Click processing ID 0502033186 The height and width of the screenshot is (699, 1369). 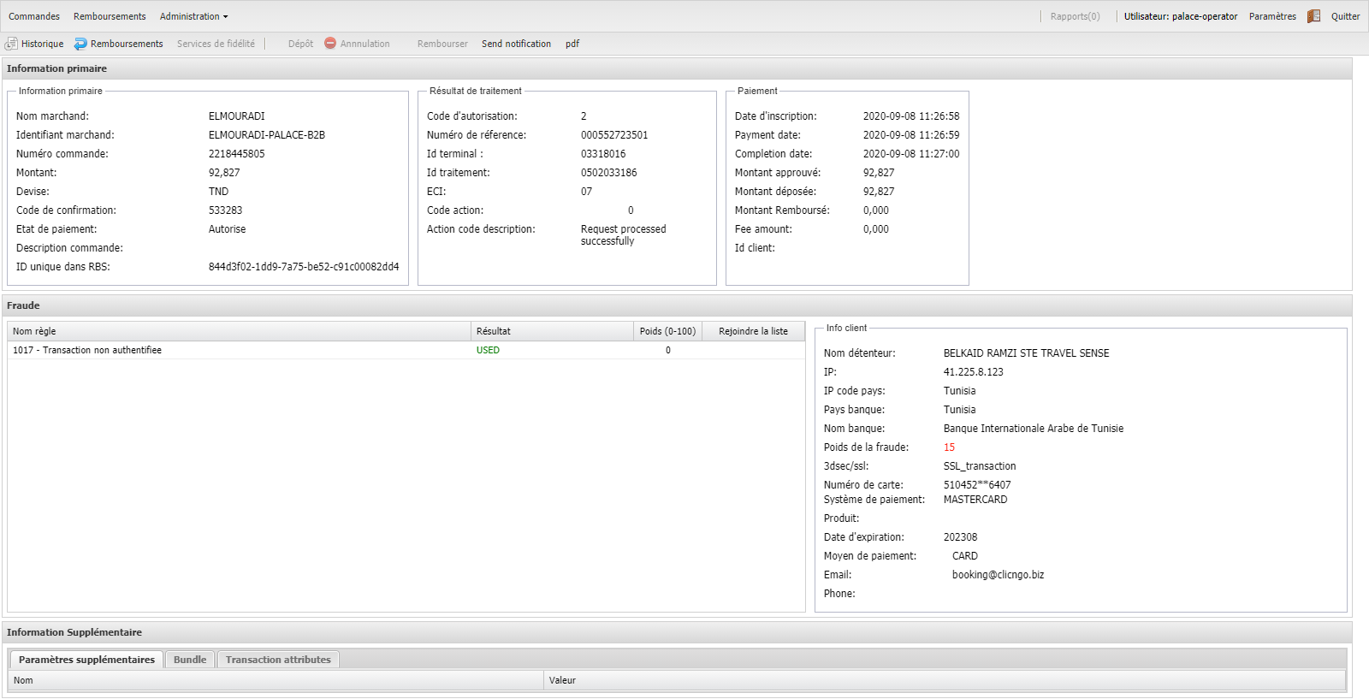point(608,173)
